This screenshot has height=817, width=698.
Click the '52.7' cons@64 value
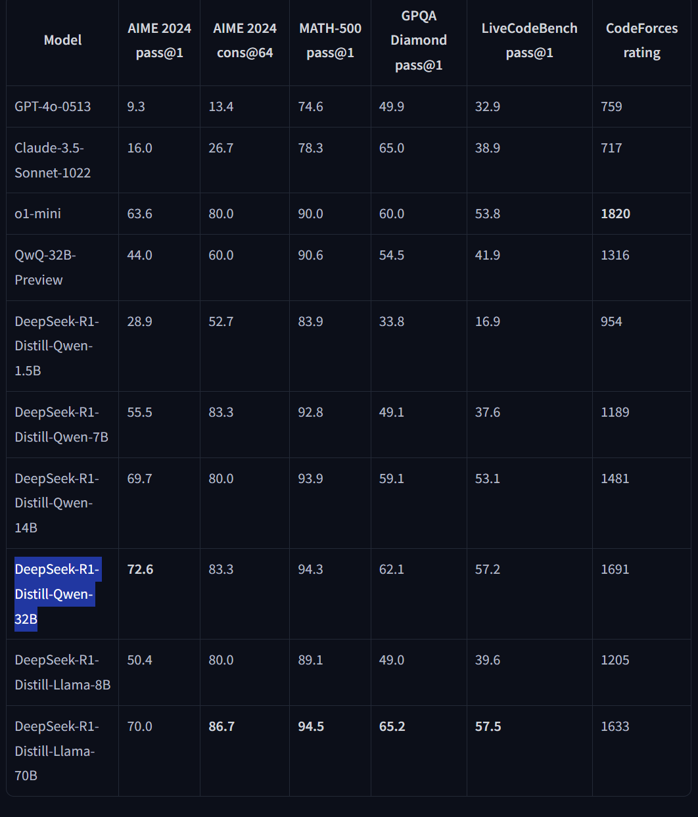[221, 321]
